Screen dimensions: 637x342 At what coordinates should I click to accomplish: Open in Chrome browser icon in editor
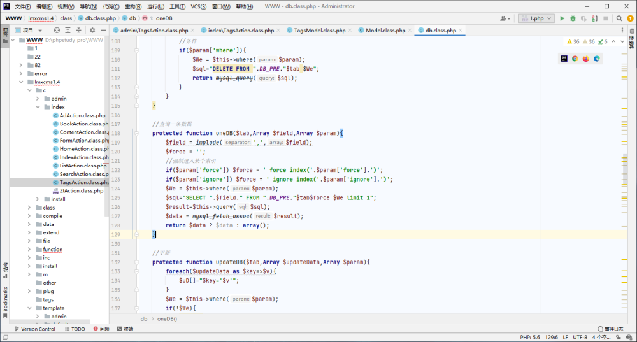(575, 59)
